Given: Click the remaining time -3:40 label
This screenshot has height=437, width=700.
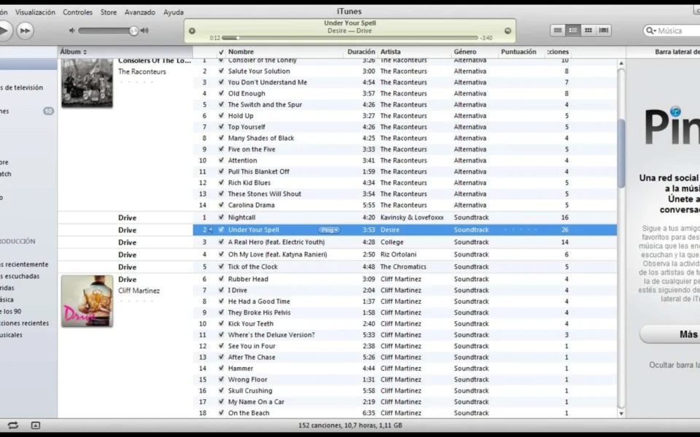Looking at the screenshot, I should click(486, 38).
